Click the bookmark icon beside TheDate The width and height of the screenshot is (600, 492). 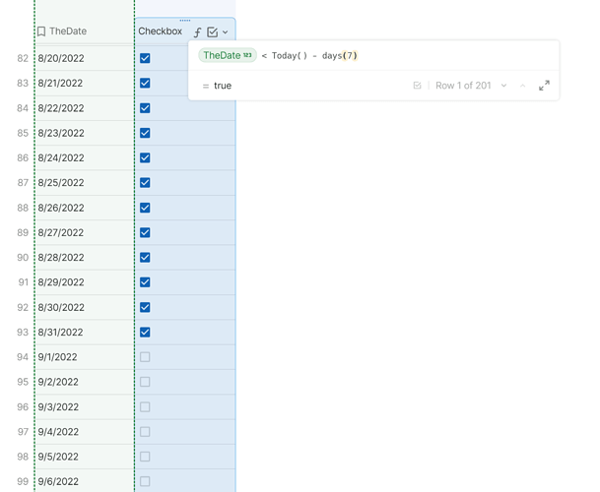point(41,31)
